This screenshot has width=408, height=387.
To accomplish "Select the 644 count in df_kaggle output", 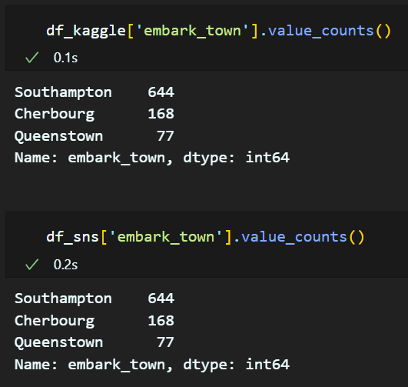I will tap(161, 92).
